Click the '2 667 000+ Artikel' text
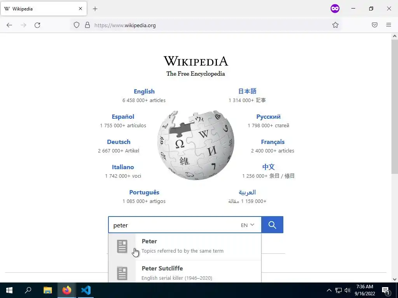This screenshot has height=298, width=398. [x=119, y=151]
